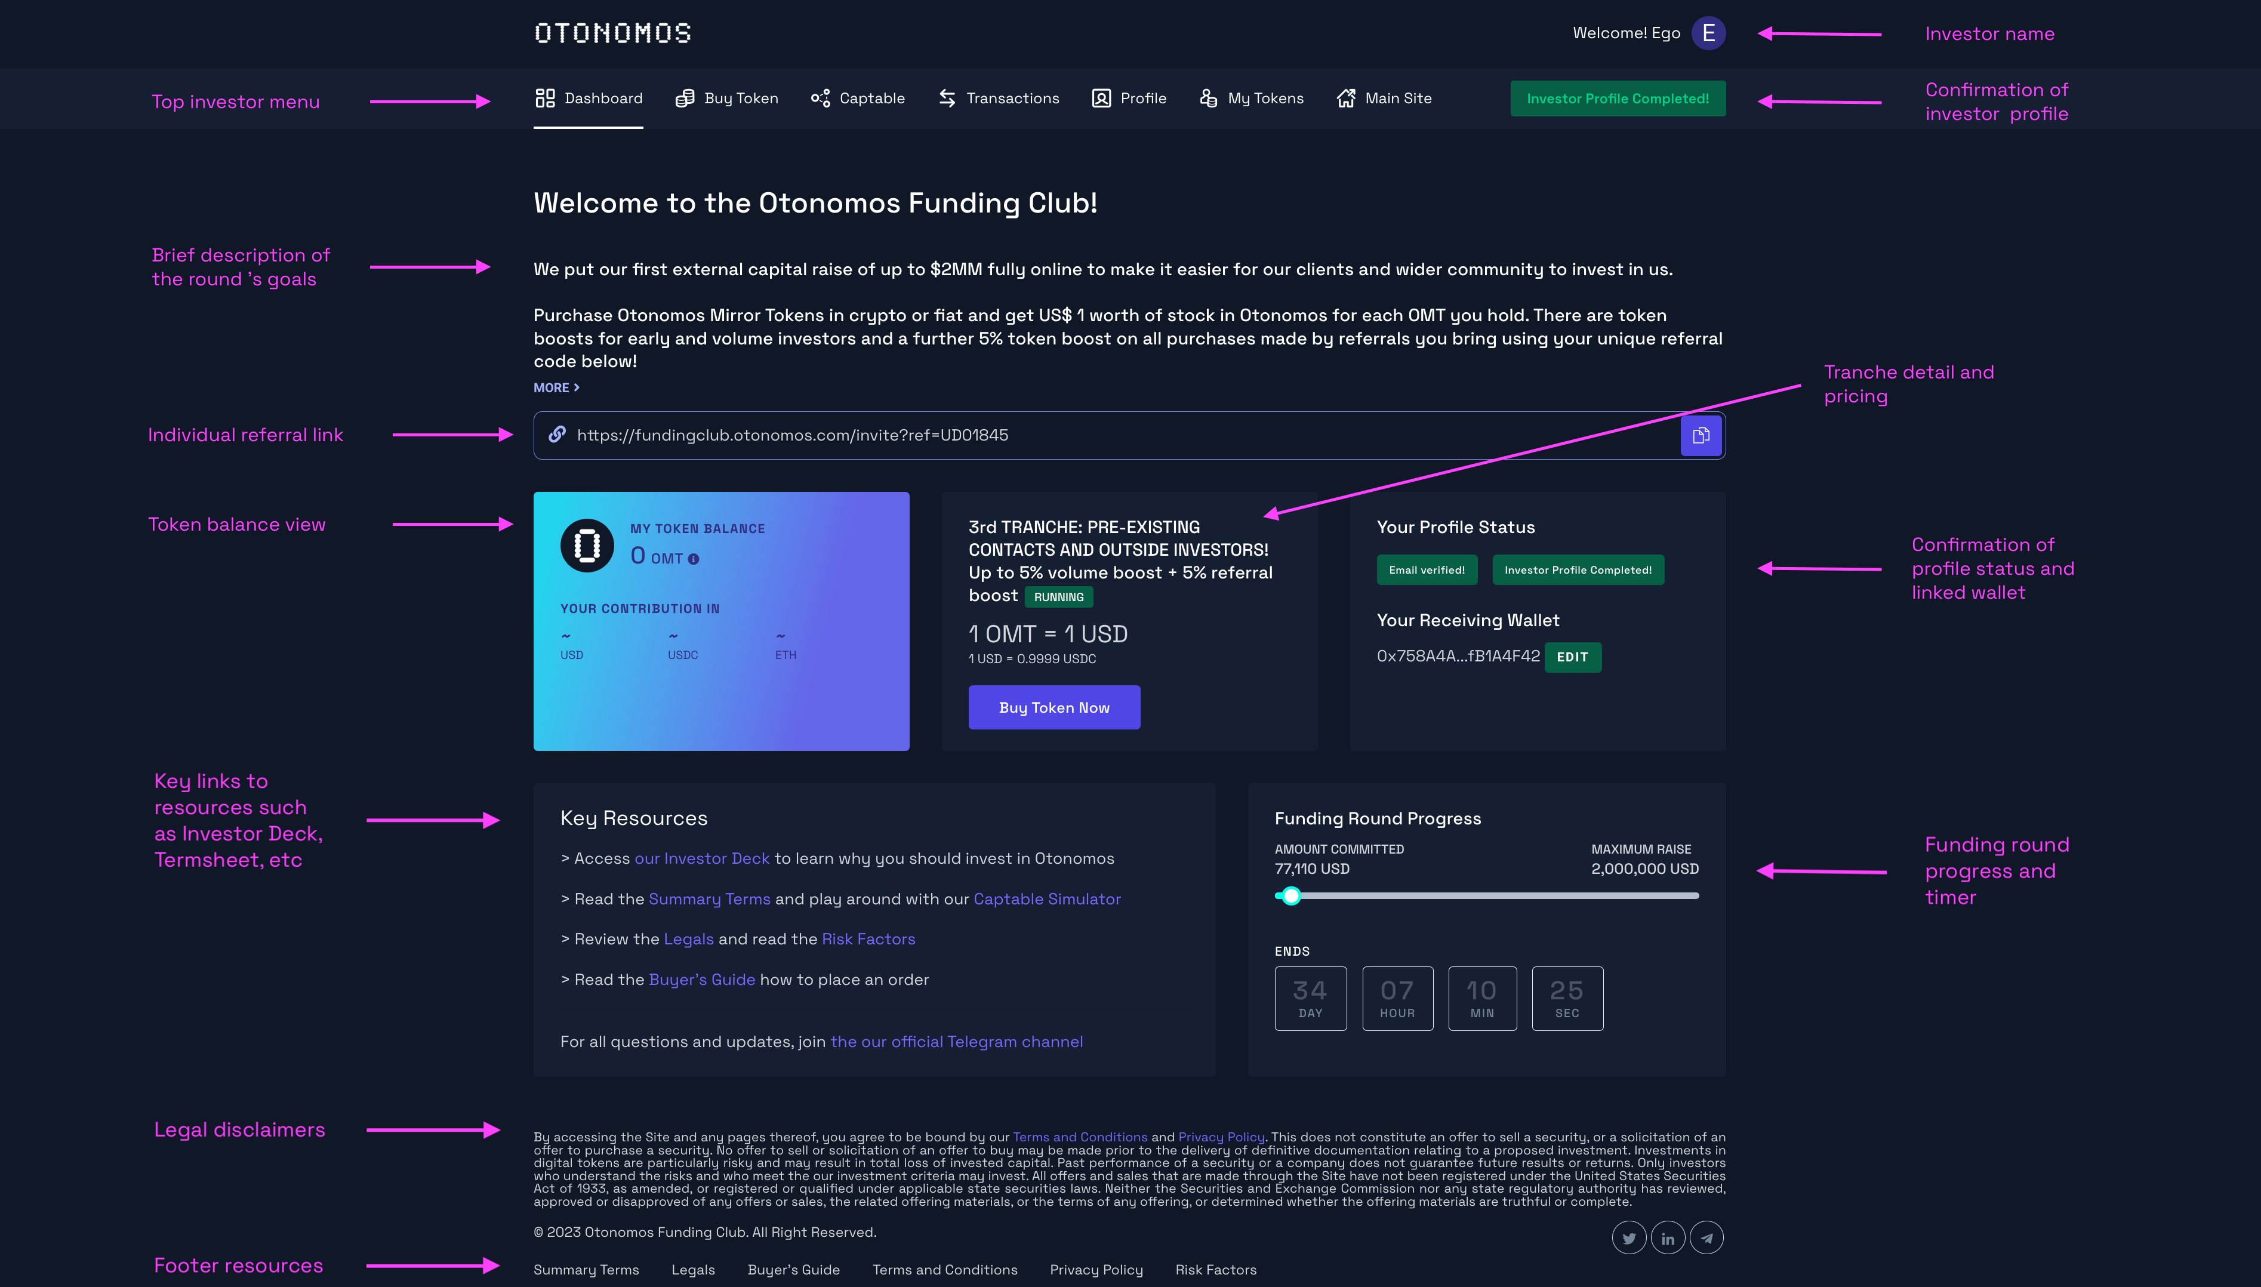Open the LinkedIn social icon
Image resolution: width=2261 pixels, height=1287 pixels.
click(1667, 1237)
